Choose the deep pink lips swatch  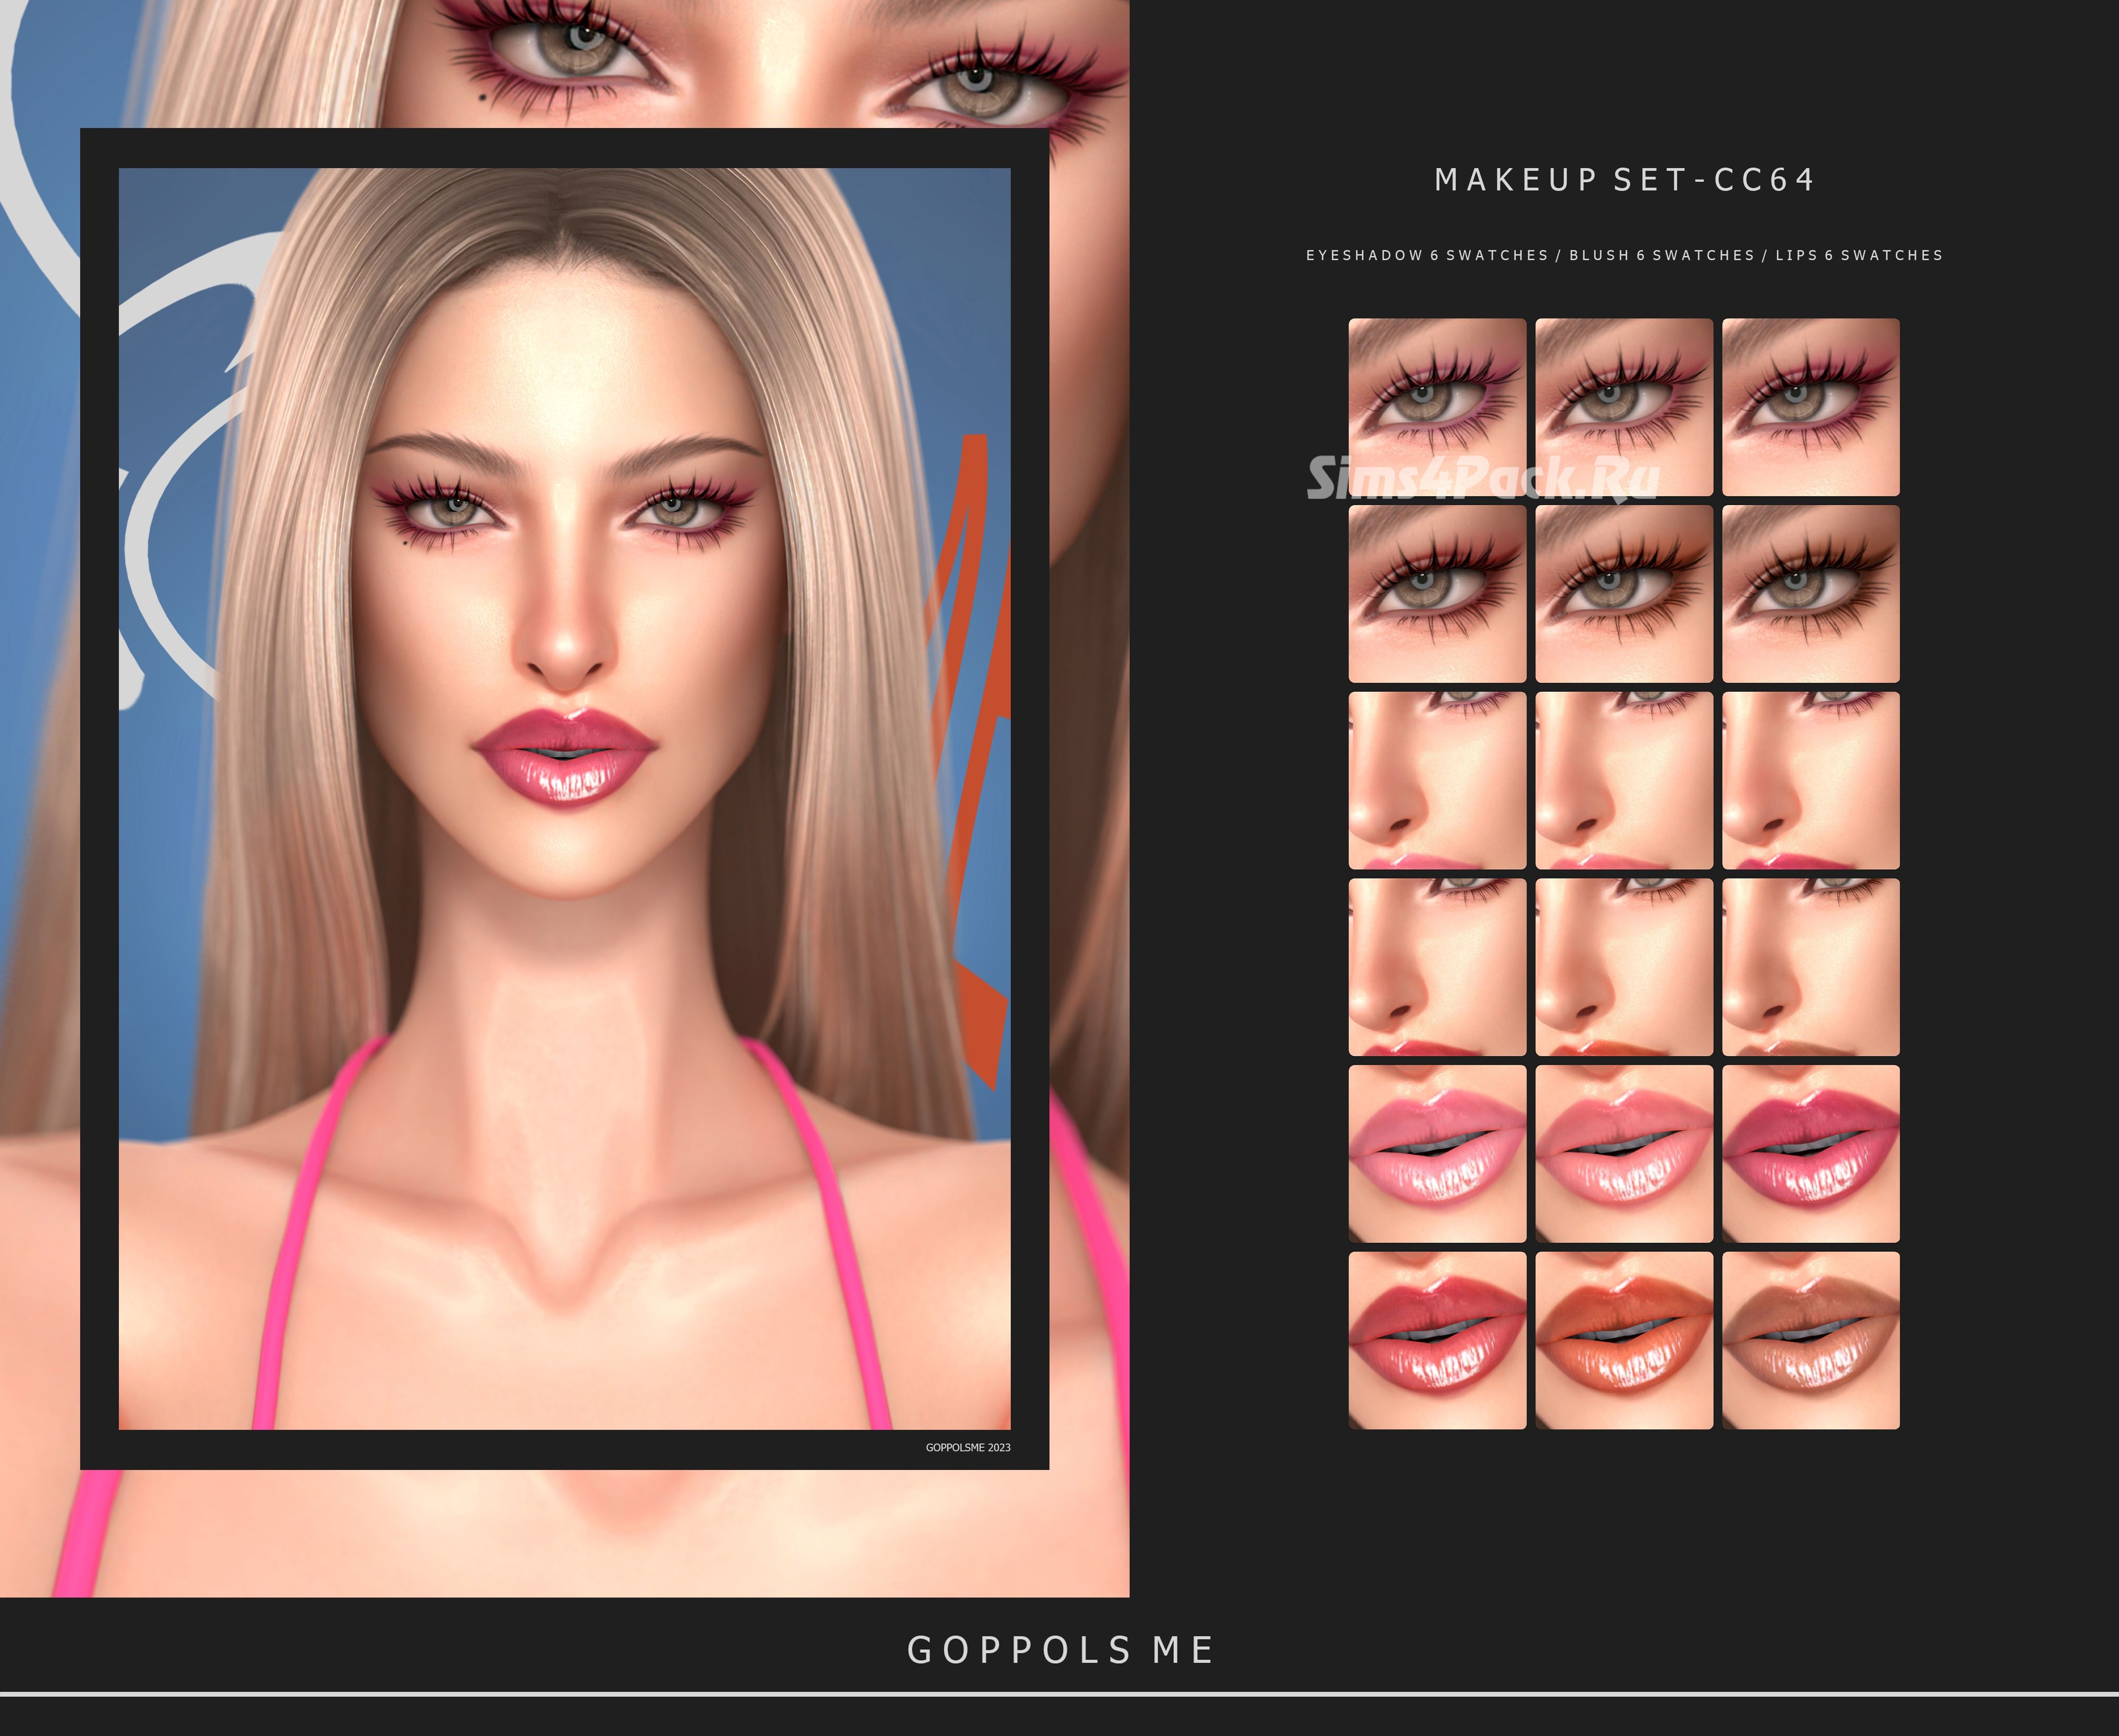1810,1153
